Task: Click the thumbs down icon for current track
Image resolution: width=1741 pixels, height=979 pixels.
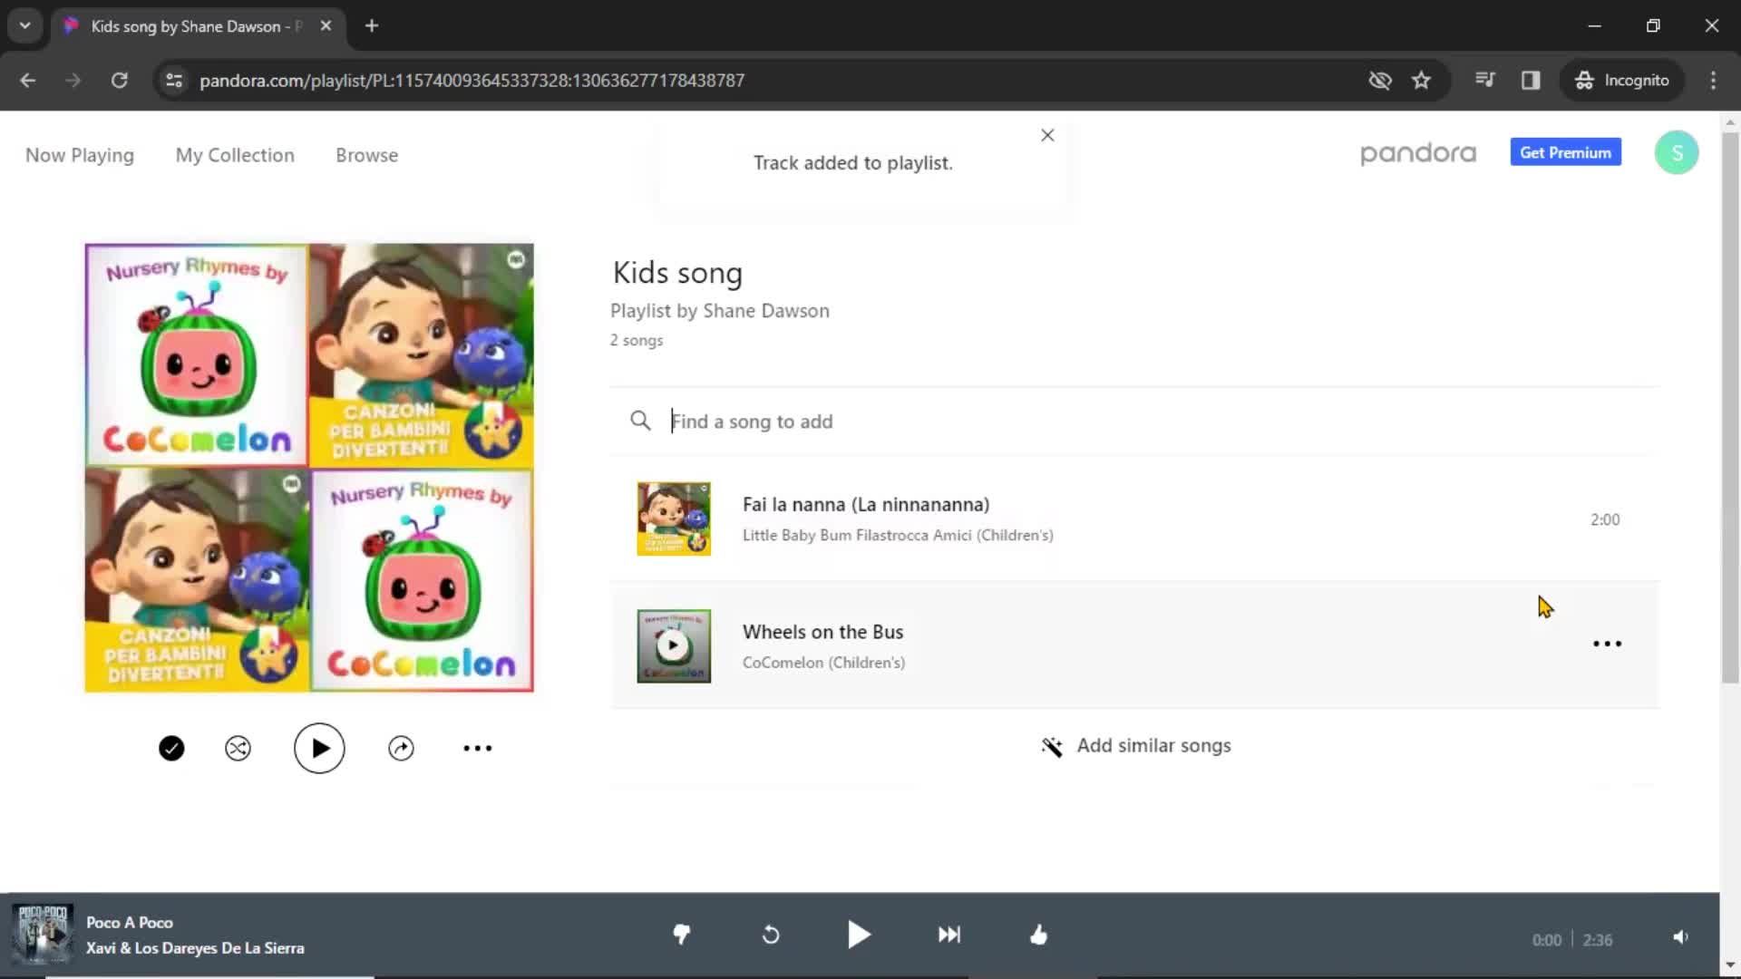Action: pyautogui.click(x=682, y=935)
